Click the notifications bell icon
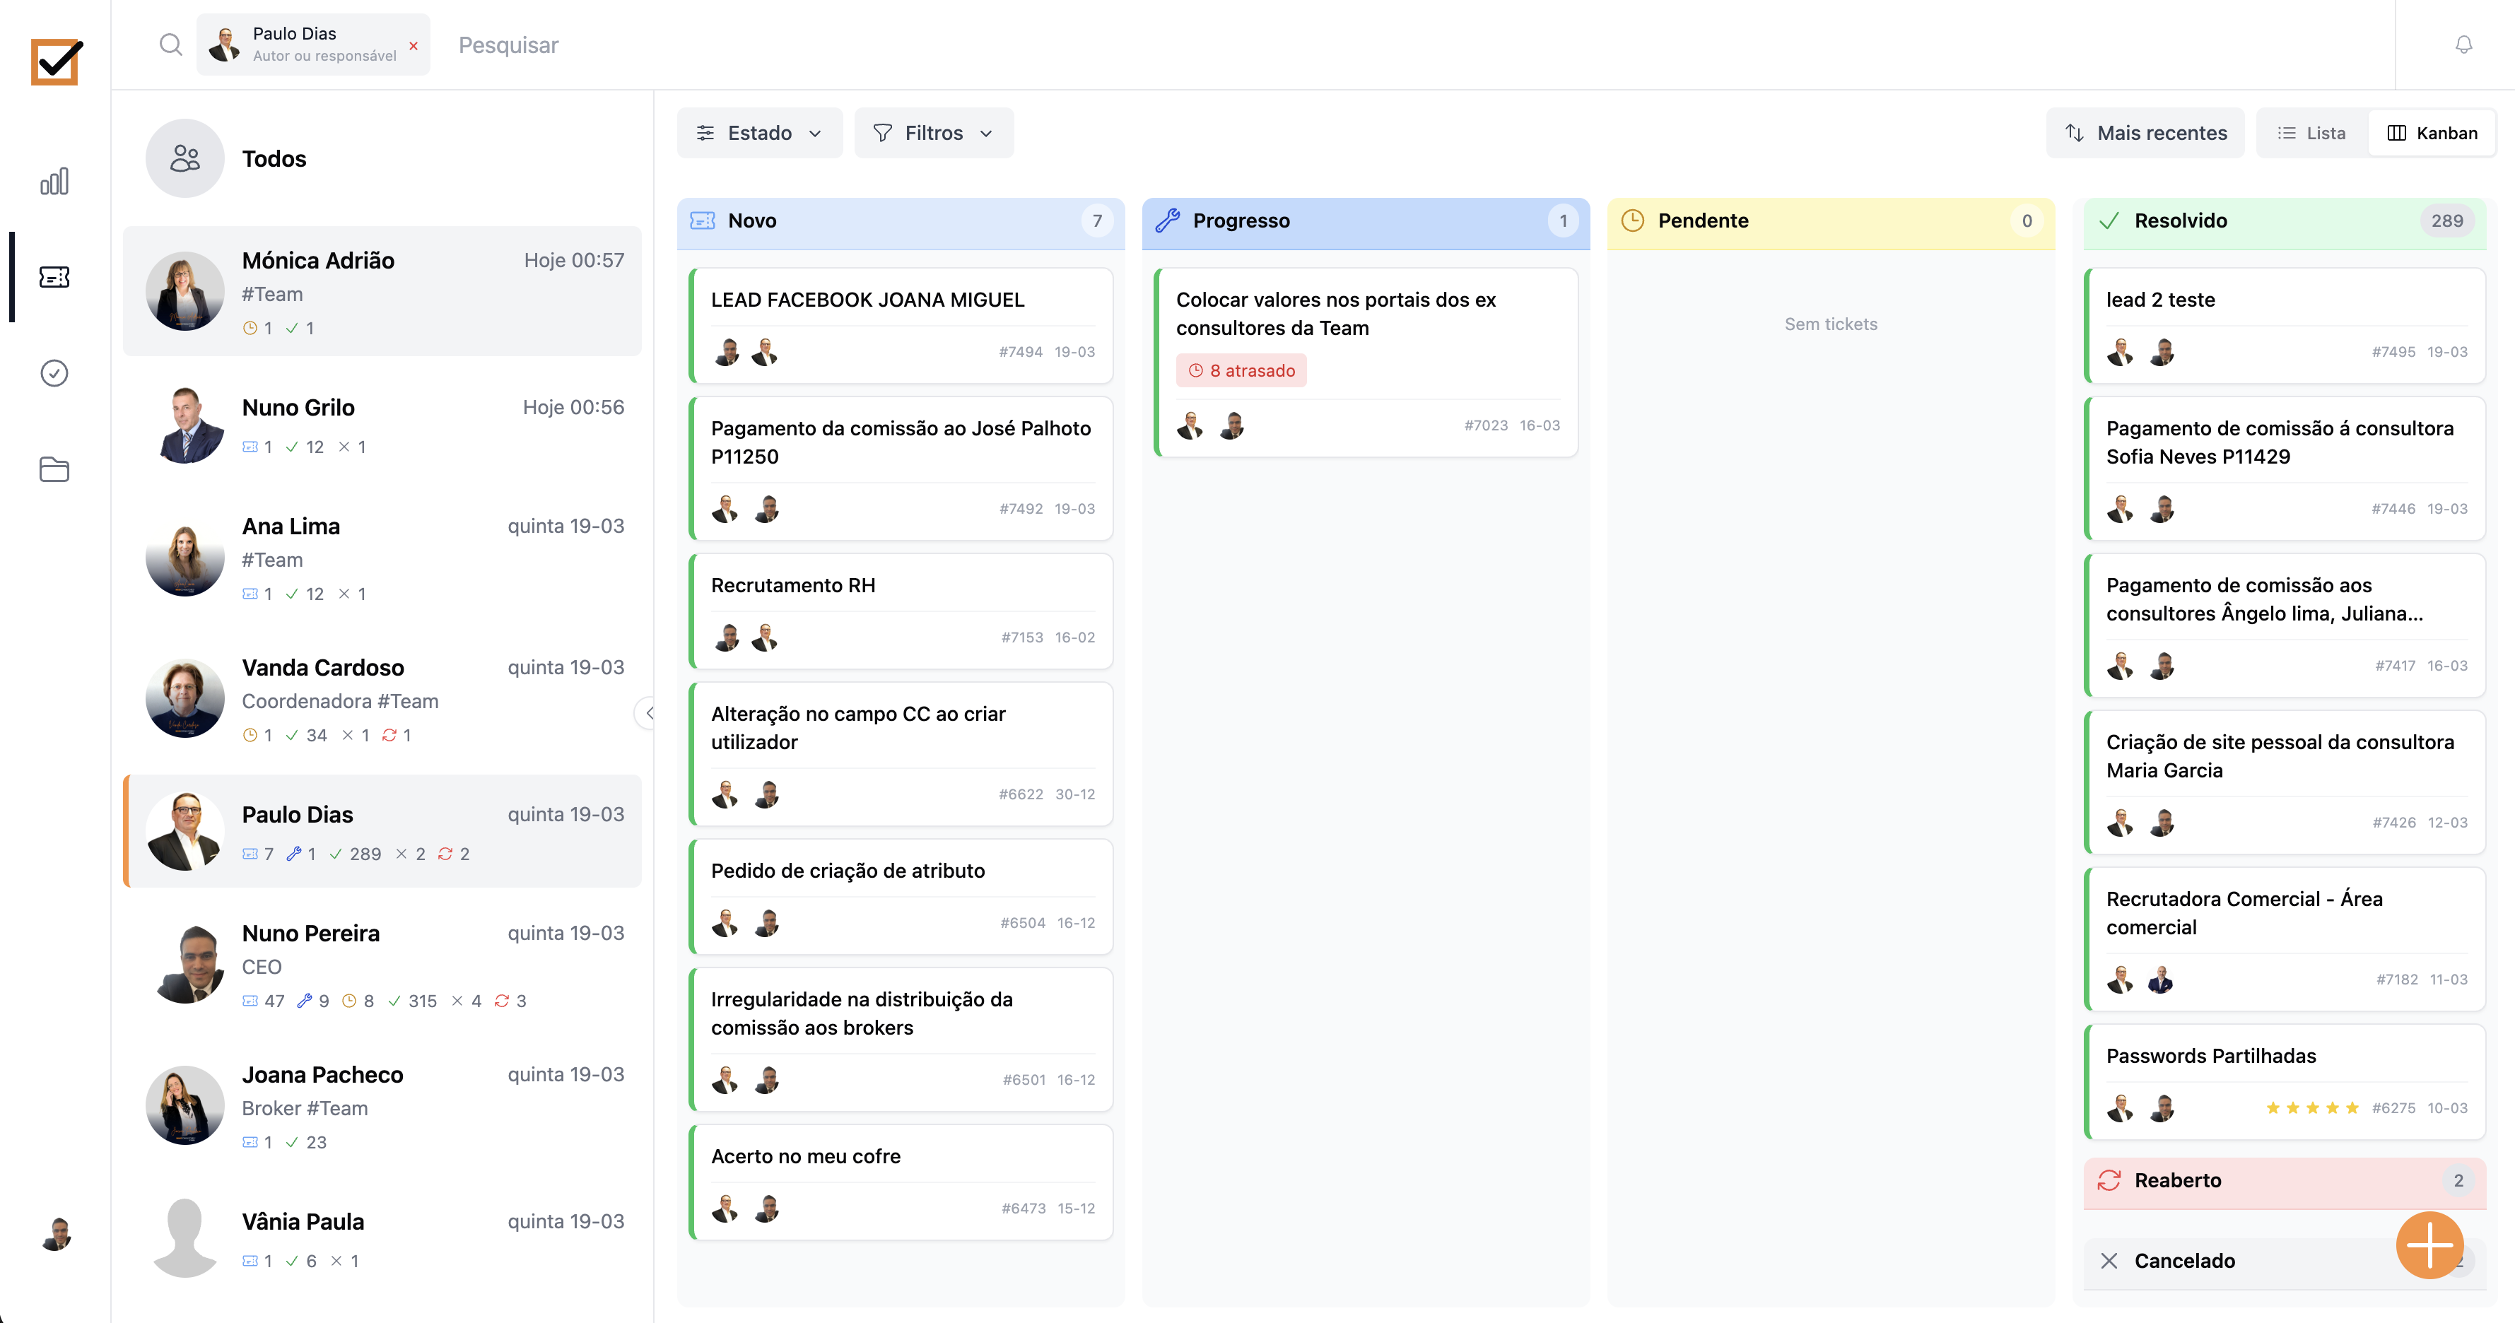Screen dimensions: 2515x1323 click(2463, 45)
